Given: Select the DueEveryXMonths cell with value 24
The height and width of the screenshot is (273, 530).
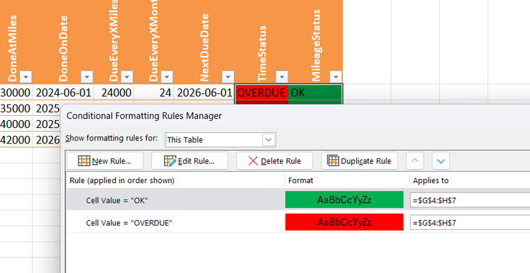Looking at the screenshot, I should pos(154,93).
